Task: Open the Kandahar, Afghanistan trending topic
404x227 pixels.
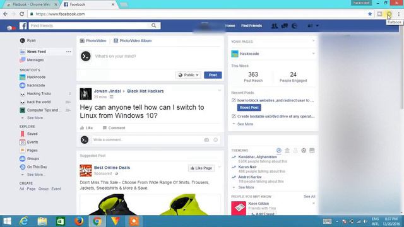Action: pos(258,157)
